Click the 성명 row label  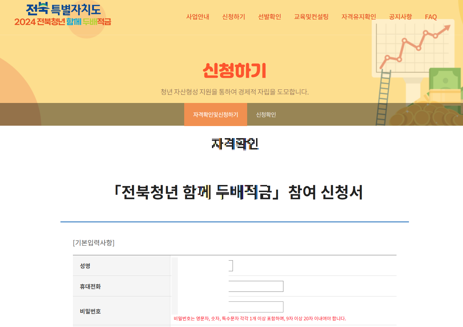pyautogui.click(x=85, y=266)
